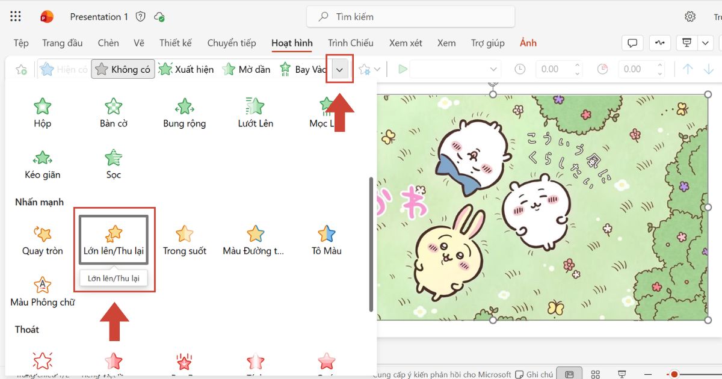Screen dimensions: 722x379
Task: Select the Hoạt hình tab
Action: click(x=292, y=43)
